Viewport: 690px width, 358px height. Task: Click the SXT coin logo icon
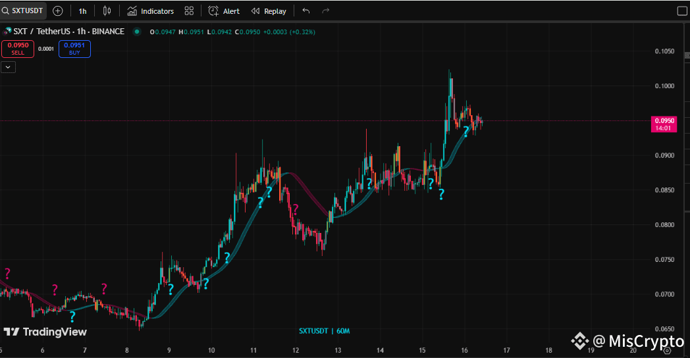pyautogui.click(x=7, y=31)
